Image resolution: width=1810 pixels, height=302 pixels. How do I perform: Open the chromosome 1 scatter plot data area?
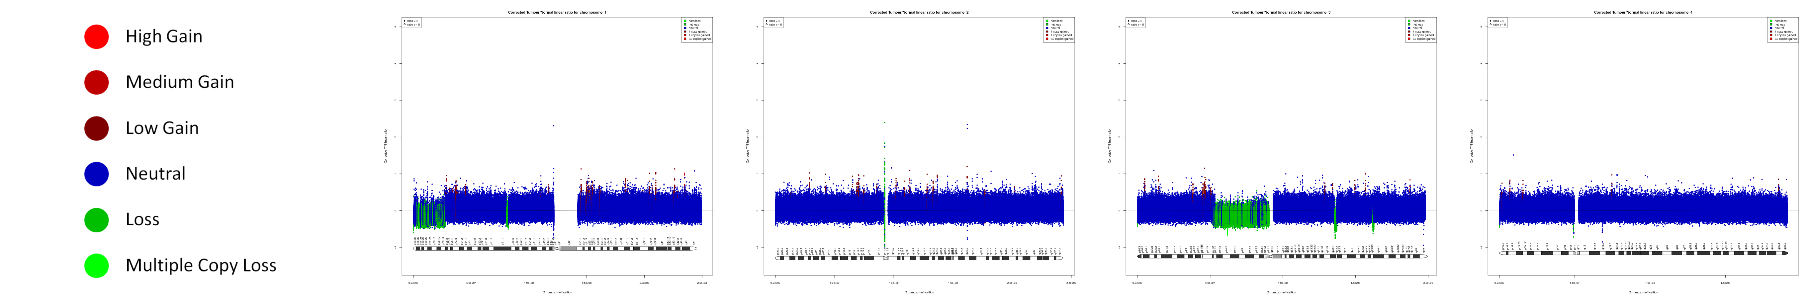[557, 146]
